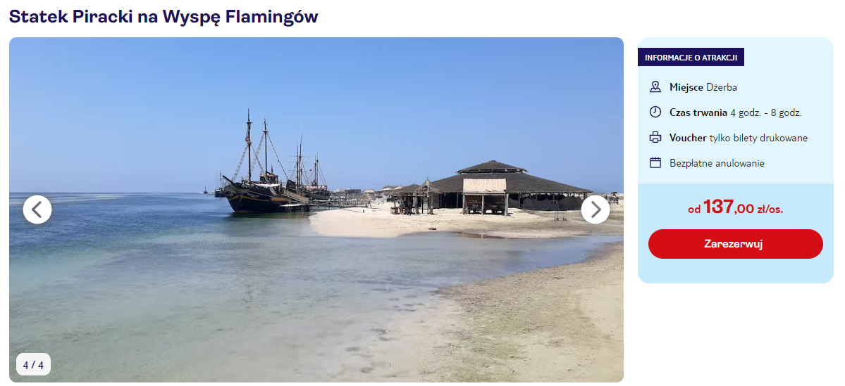Select the Dżerba location text
Viewport: 845px width, 386px height.
722,87
